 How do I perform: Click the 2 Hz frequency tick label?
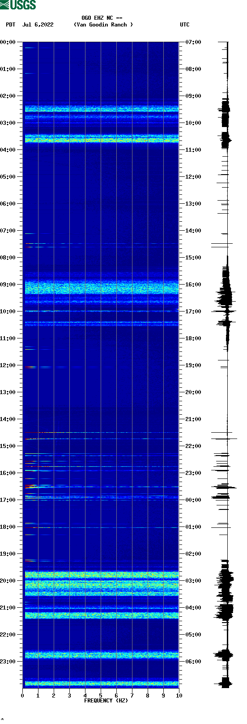54,696
